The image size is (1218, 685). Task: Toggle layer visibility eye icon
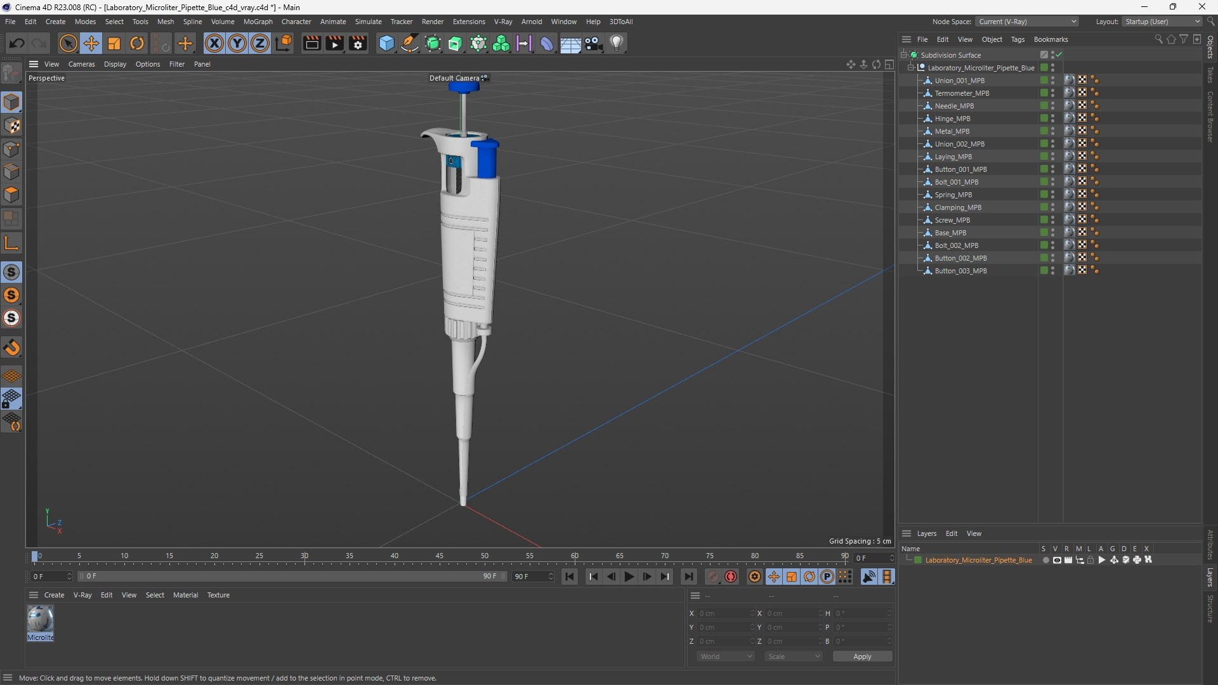pos(1057,560)
